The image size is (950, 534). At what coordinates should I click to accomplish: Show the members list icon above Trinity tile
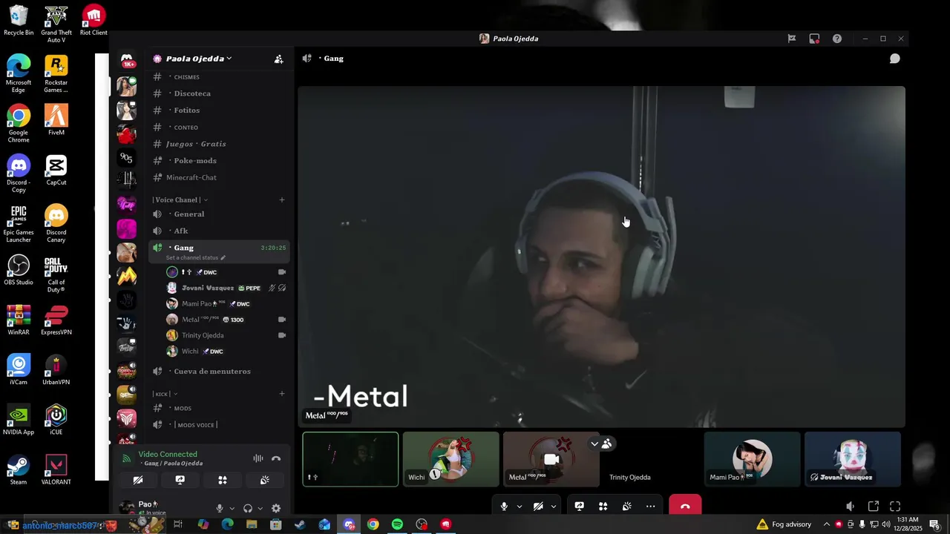click(607, 444)
